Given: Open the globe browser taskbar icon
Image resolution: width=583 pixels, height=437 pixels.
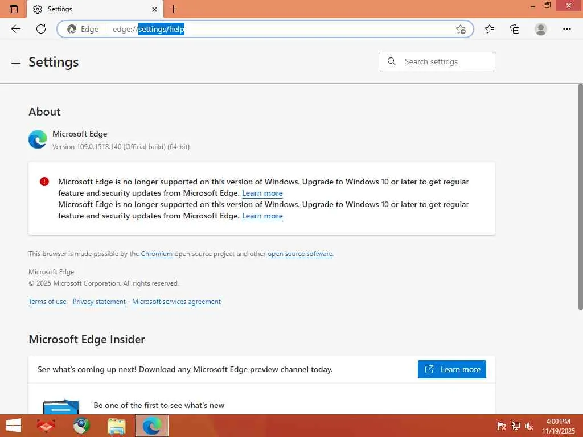Looking at the screenshot, I should pos(81,426).
